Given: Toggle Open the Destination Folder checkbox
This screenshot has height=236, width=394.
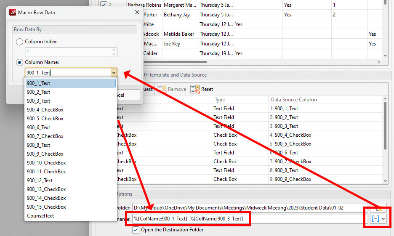Looking at the screenshot, I should (x=136, y=230).
